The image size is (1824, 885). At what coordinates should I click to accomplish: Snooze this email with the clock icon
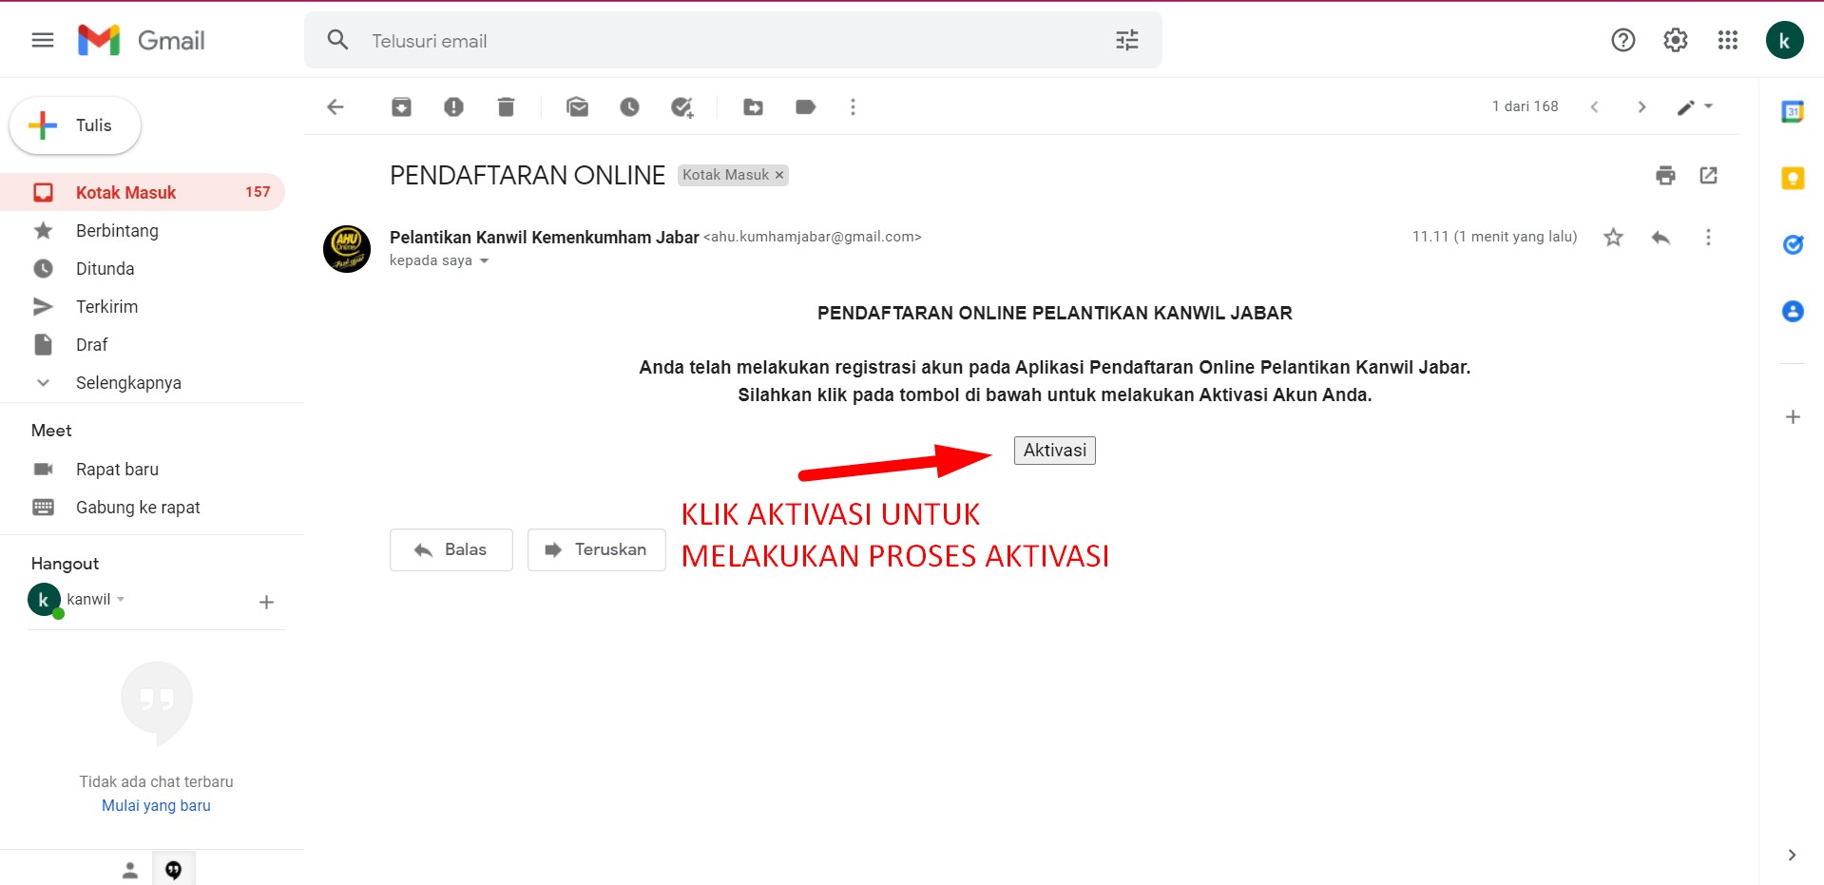click(x=629, y=107)
